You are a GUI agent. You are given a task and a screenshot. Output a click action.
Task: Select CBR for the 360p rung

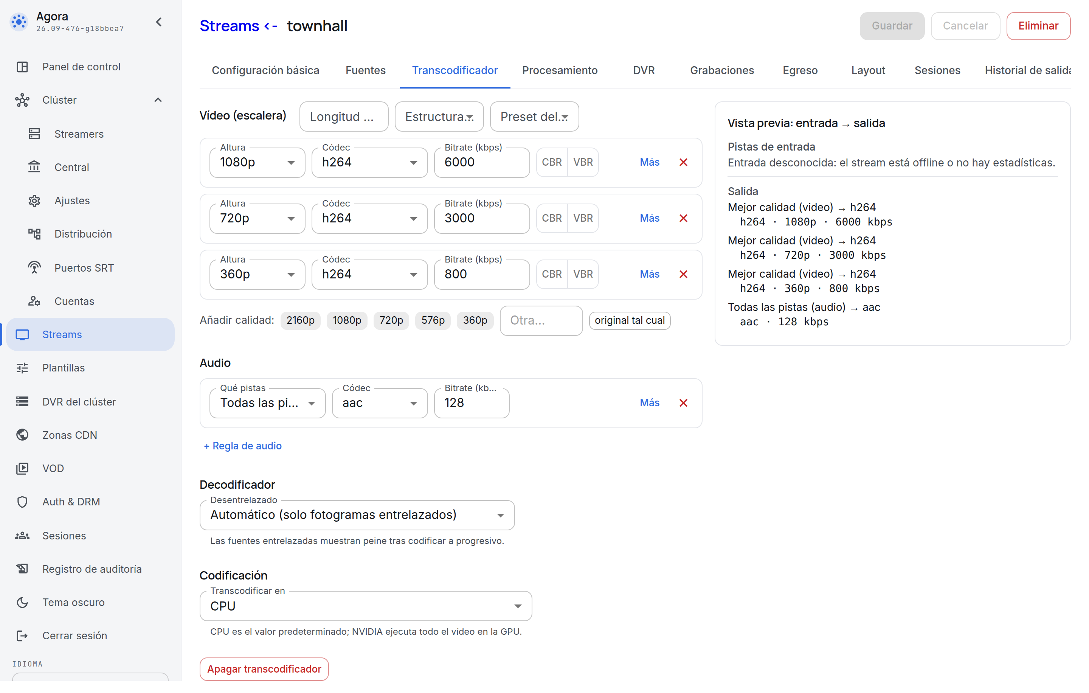[x=552, y=275]
